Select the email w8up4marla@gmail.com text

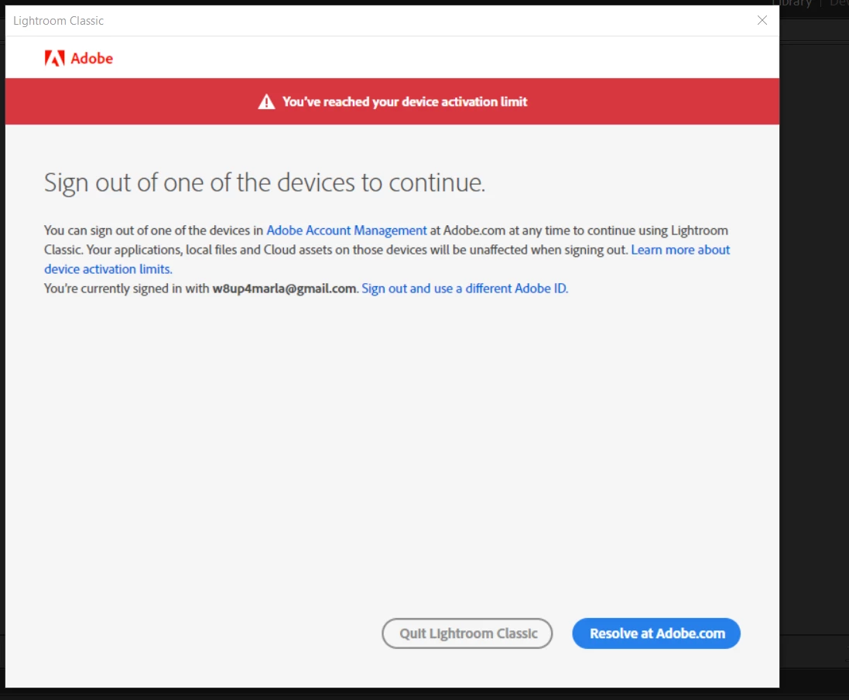tap(284, 289)
